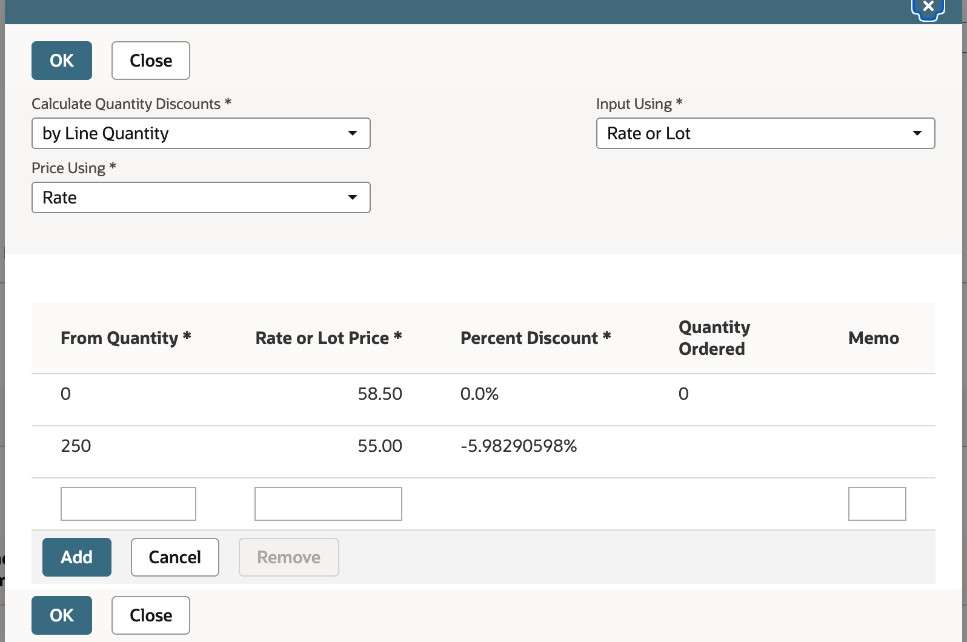Select the 250 from quantity cell
Image resolution: width=967 pixels, height=642 pixels.
point(76,446)
